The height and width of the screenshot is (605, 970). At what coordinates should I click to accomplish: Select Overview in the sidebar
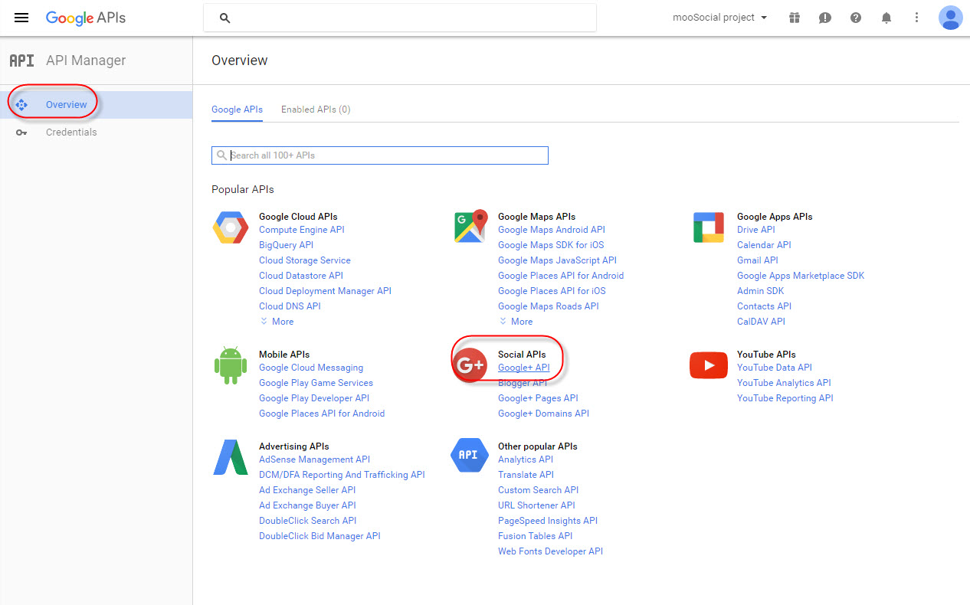pyautogui.click(x=66, y=104)
